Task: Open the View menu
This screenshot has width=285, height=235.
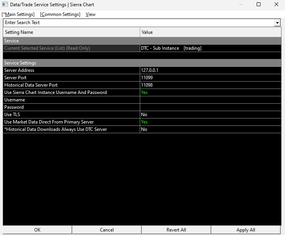Action: [90, 14]
